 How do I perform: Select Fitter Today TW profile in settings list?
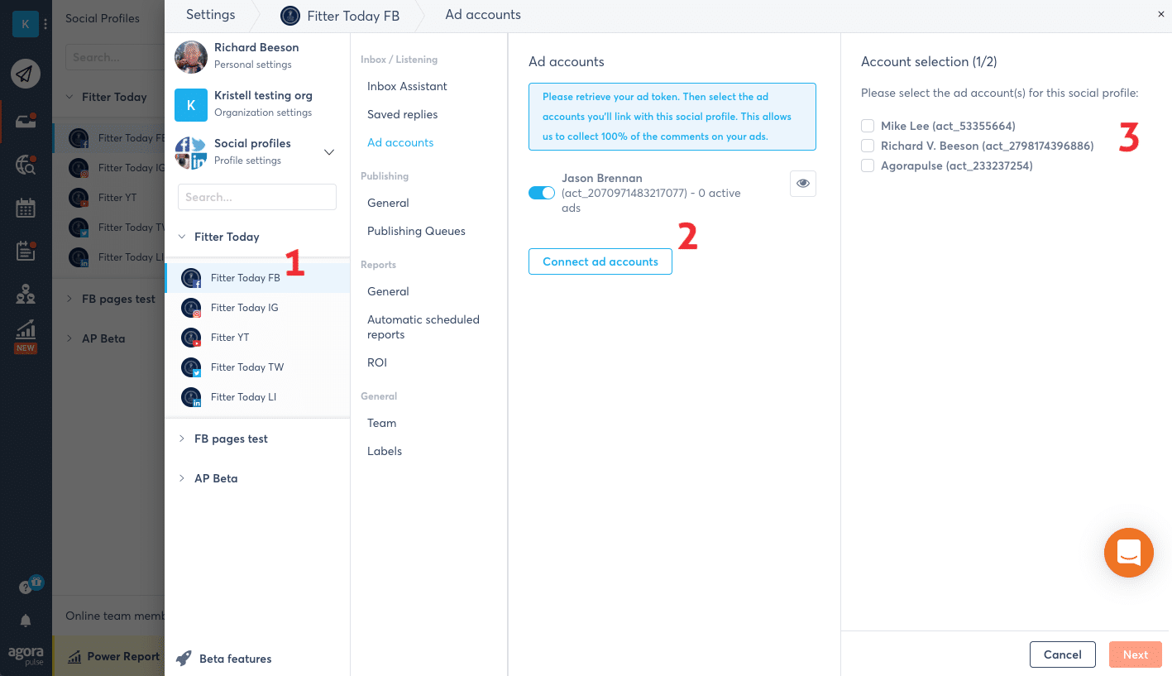click(257, 367)
